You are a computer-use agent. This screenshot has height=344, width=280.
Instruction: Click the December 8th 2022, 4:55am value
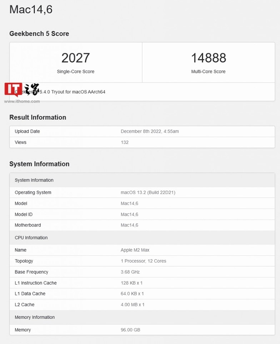(x=150, y=132)
